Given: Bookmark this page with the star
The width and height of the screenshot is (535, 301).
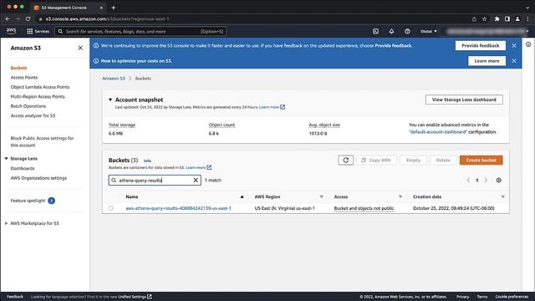Looking at the screenshot, I should [484, 19].
